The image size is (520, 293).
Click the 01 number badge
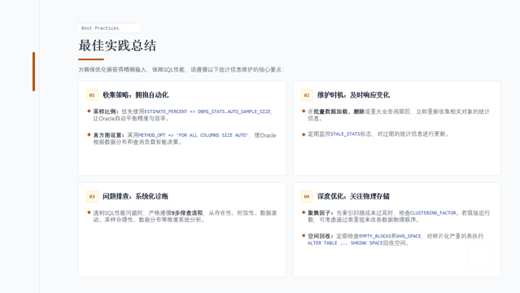tap(92, 95)
